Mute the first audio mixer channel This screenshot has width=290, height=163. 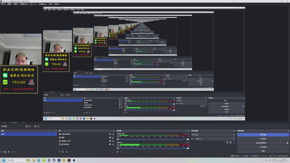click(118, 139)
